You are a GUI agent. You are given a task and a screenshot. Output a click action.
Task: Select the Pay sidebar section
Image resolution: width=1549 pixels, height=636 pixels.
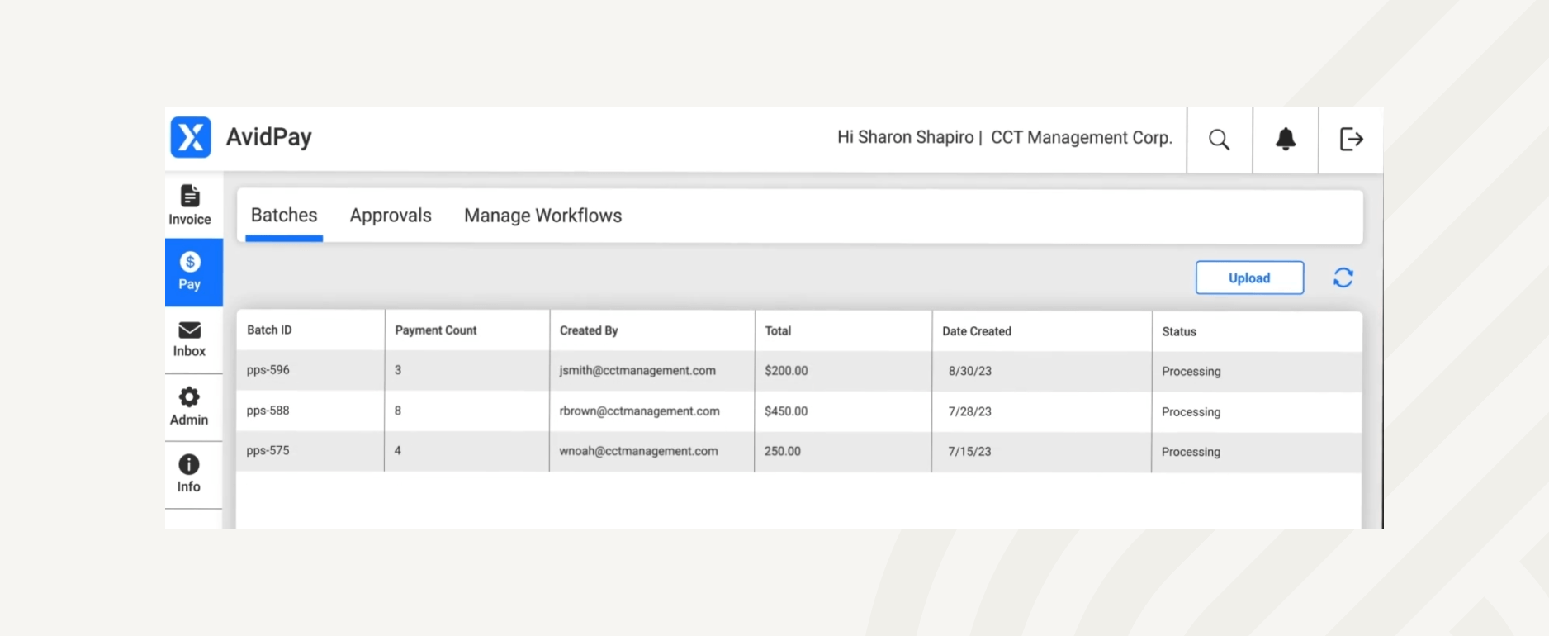(x=194, y=273)
